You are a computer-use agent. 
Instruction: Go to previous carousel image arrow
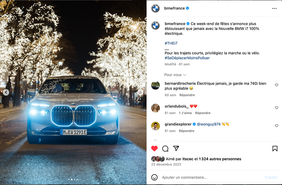(6, 92)
